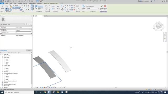The image size is (168, 94).
Task: Click the Save icon in quick access toolbar
Action: click(8, 1)
